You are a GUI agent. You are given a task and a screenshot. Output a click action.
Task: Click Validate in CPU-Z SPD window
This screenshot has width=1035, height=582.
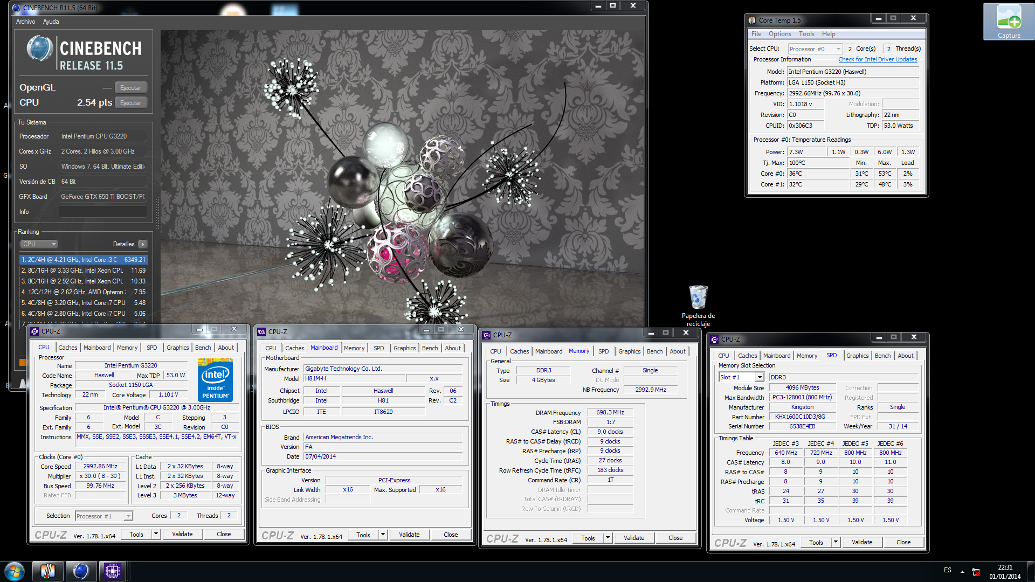click(x=862, y=542)
